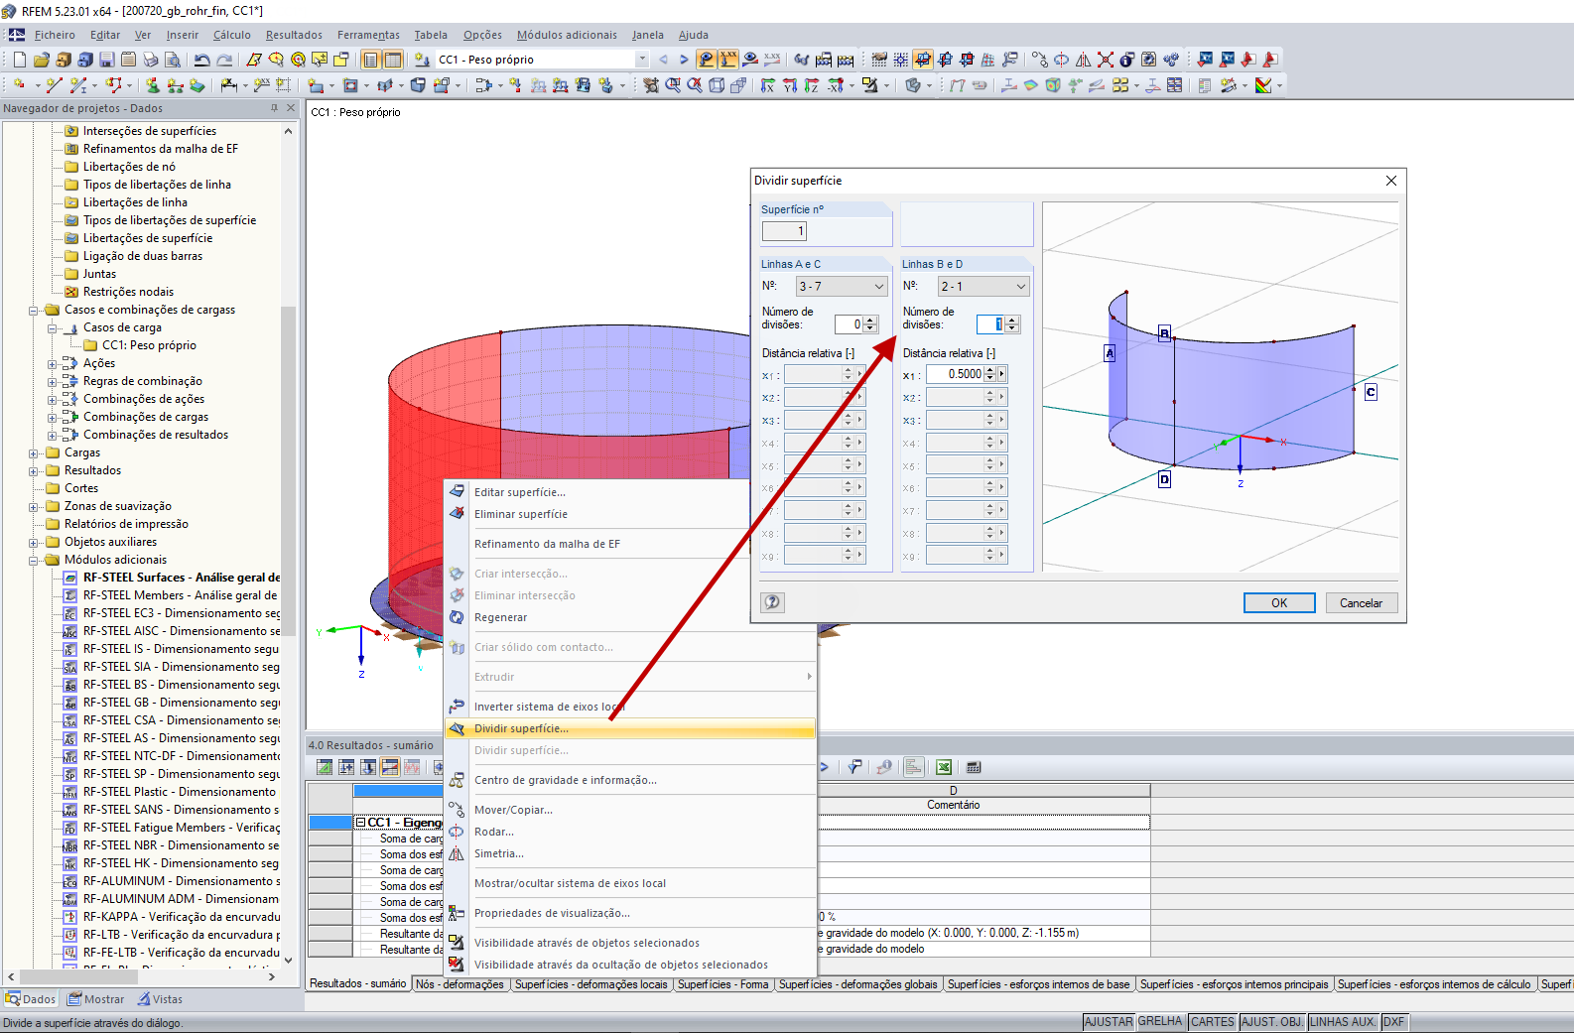Click the show values X.XX toolbar icon

point(728,60)
